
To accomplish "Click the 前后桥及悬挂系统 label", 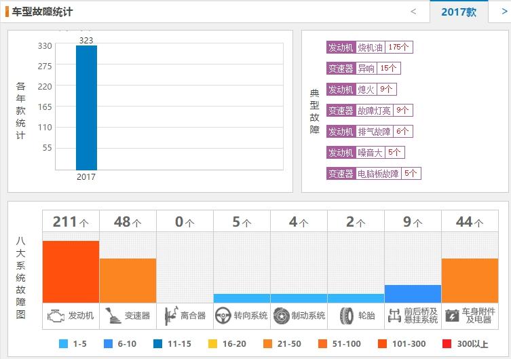I will click(x=421, y=316).
